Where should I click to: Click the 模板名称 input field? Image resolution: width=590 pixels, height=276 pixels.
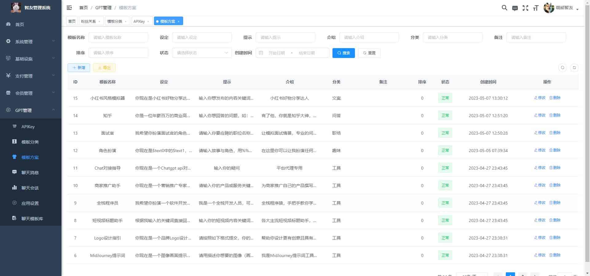click(x=118, y=37)
